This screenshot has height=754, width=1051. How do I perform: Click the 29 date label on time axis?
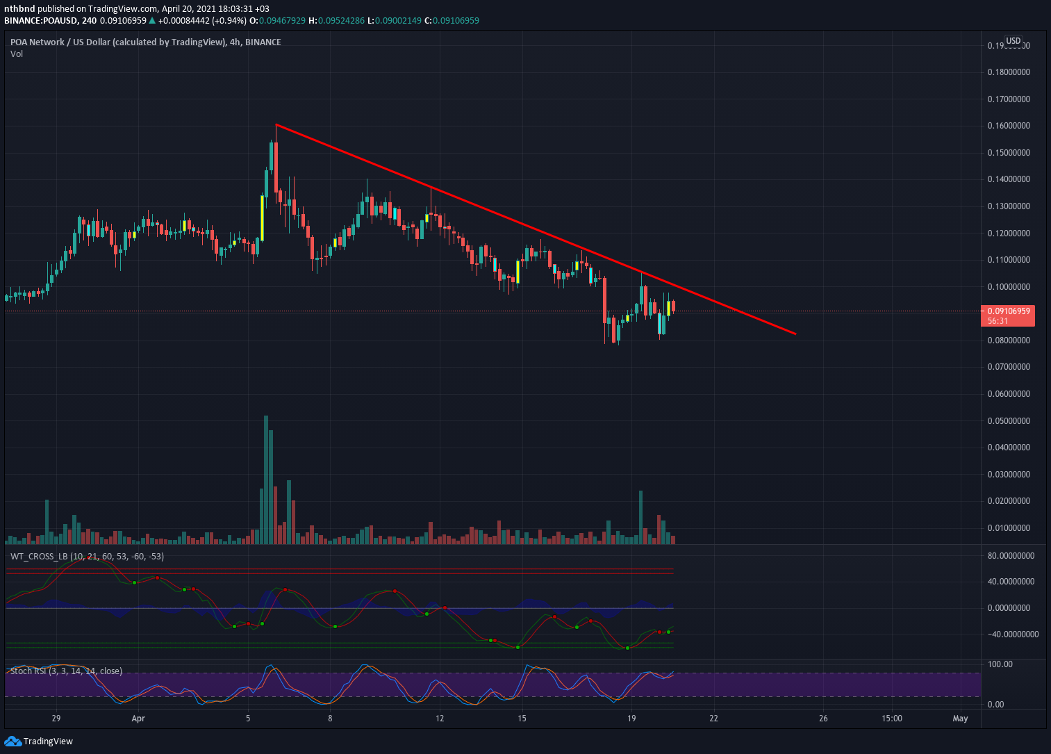(56, 719)
